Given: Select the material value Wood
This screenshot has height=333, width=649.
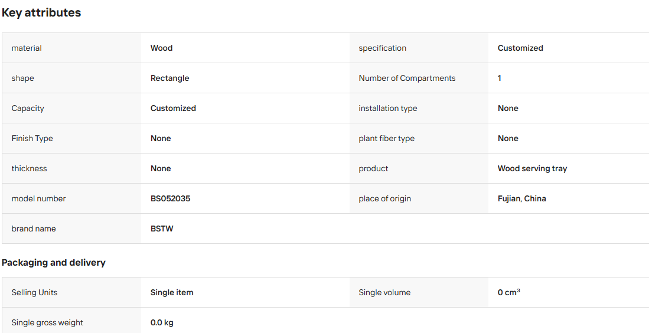Looking at the screenshot, I should (161, 48).
